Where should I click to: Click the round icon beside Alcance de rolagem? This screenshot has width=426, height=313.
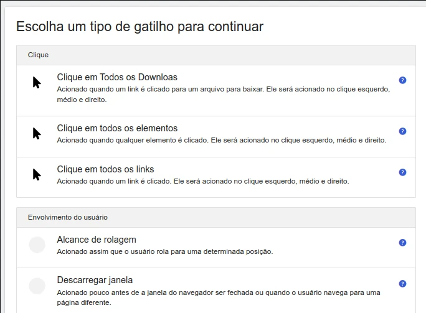(37, 245)
